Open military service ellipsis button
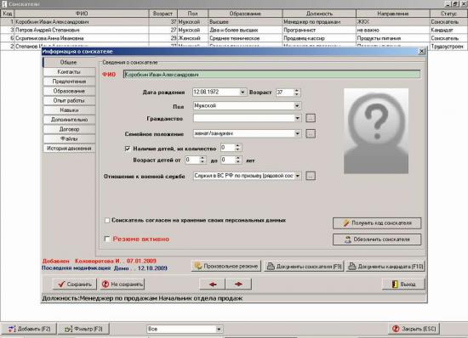This screenshot has height=338, width=468. (x=311, y=176)
